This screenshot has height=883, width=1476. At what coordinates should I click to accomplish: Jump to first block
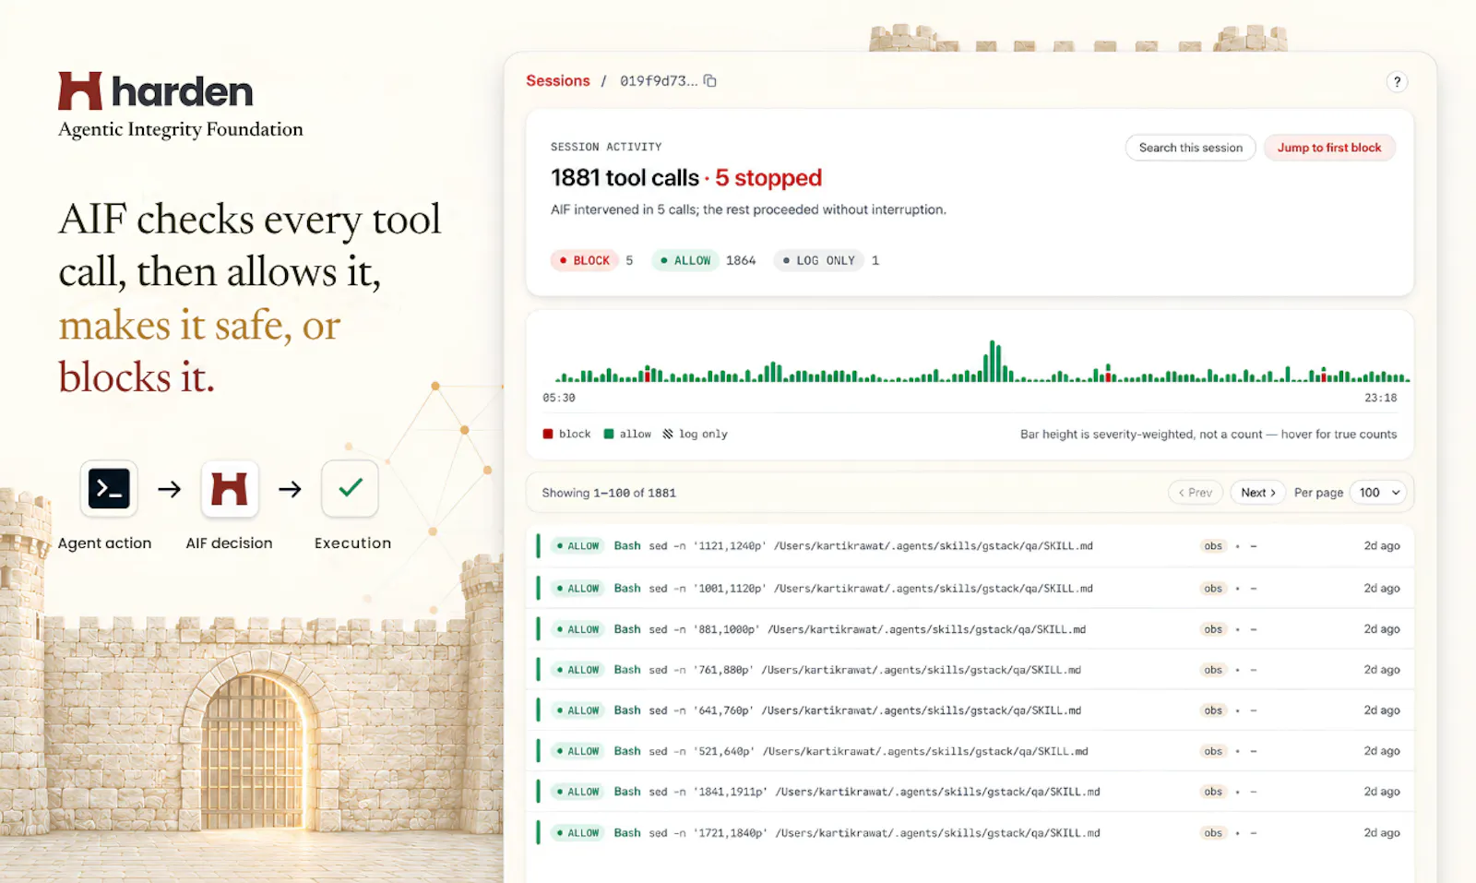pos(1329,148)
